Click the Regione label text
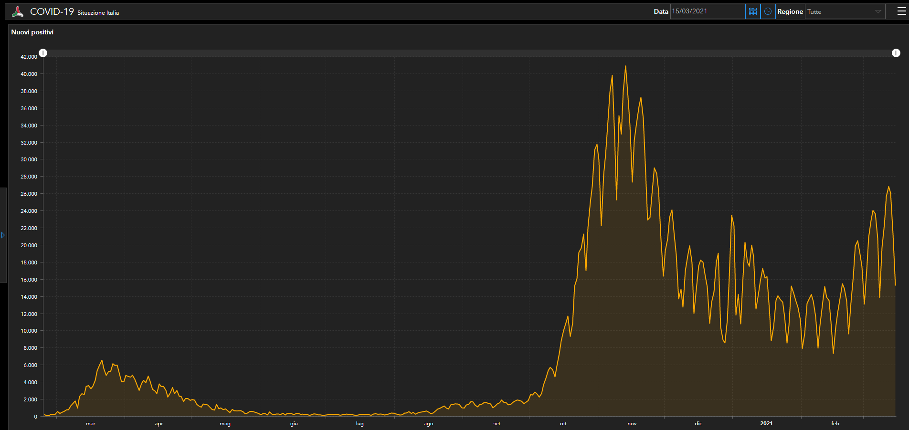The height and width of the screenshot is (430, 909). pyautogui.click(x=790, y=11)
